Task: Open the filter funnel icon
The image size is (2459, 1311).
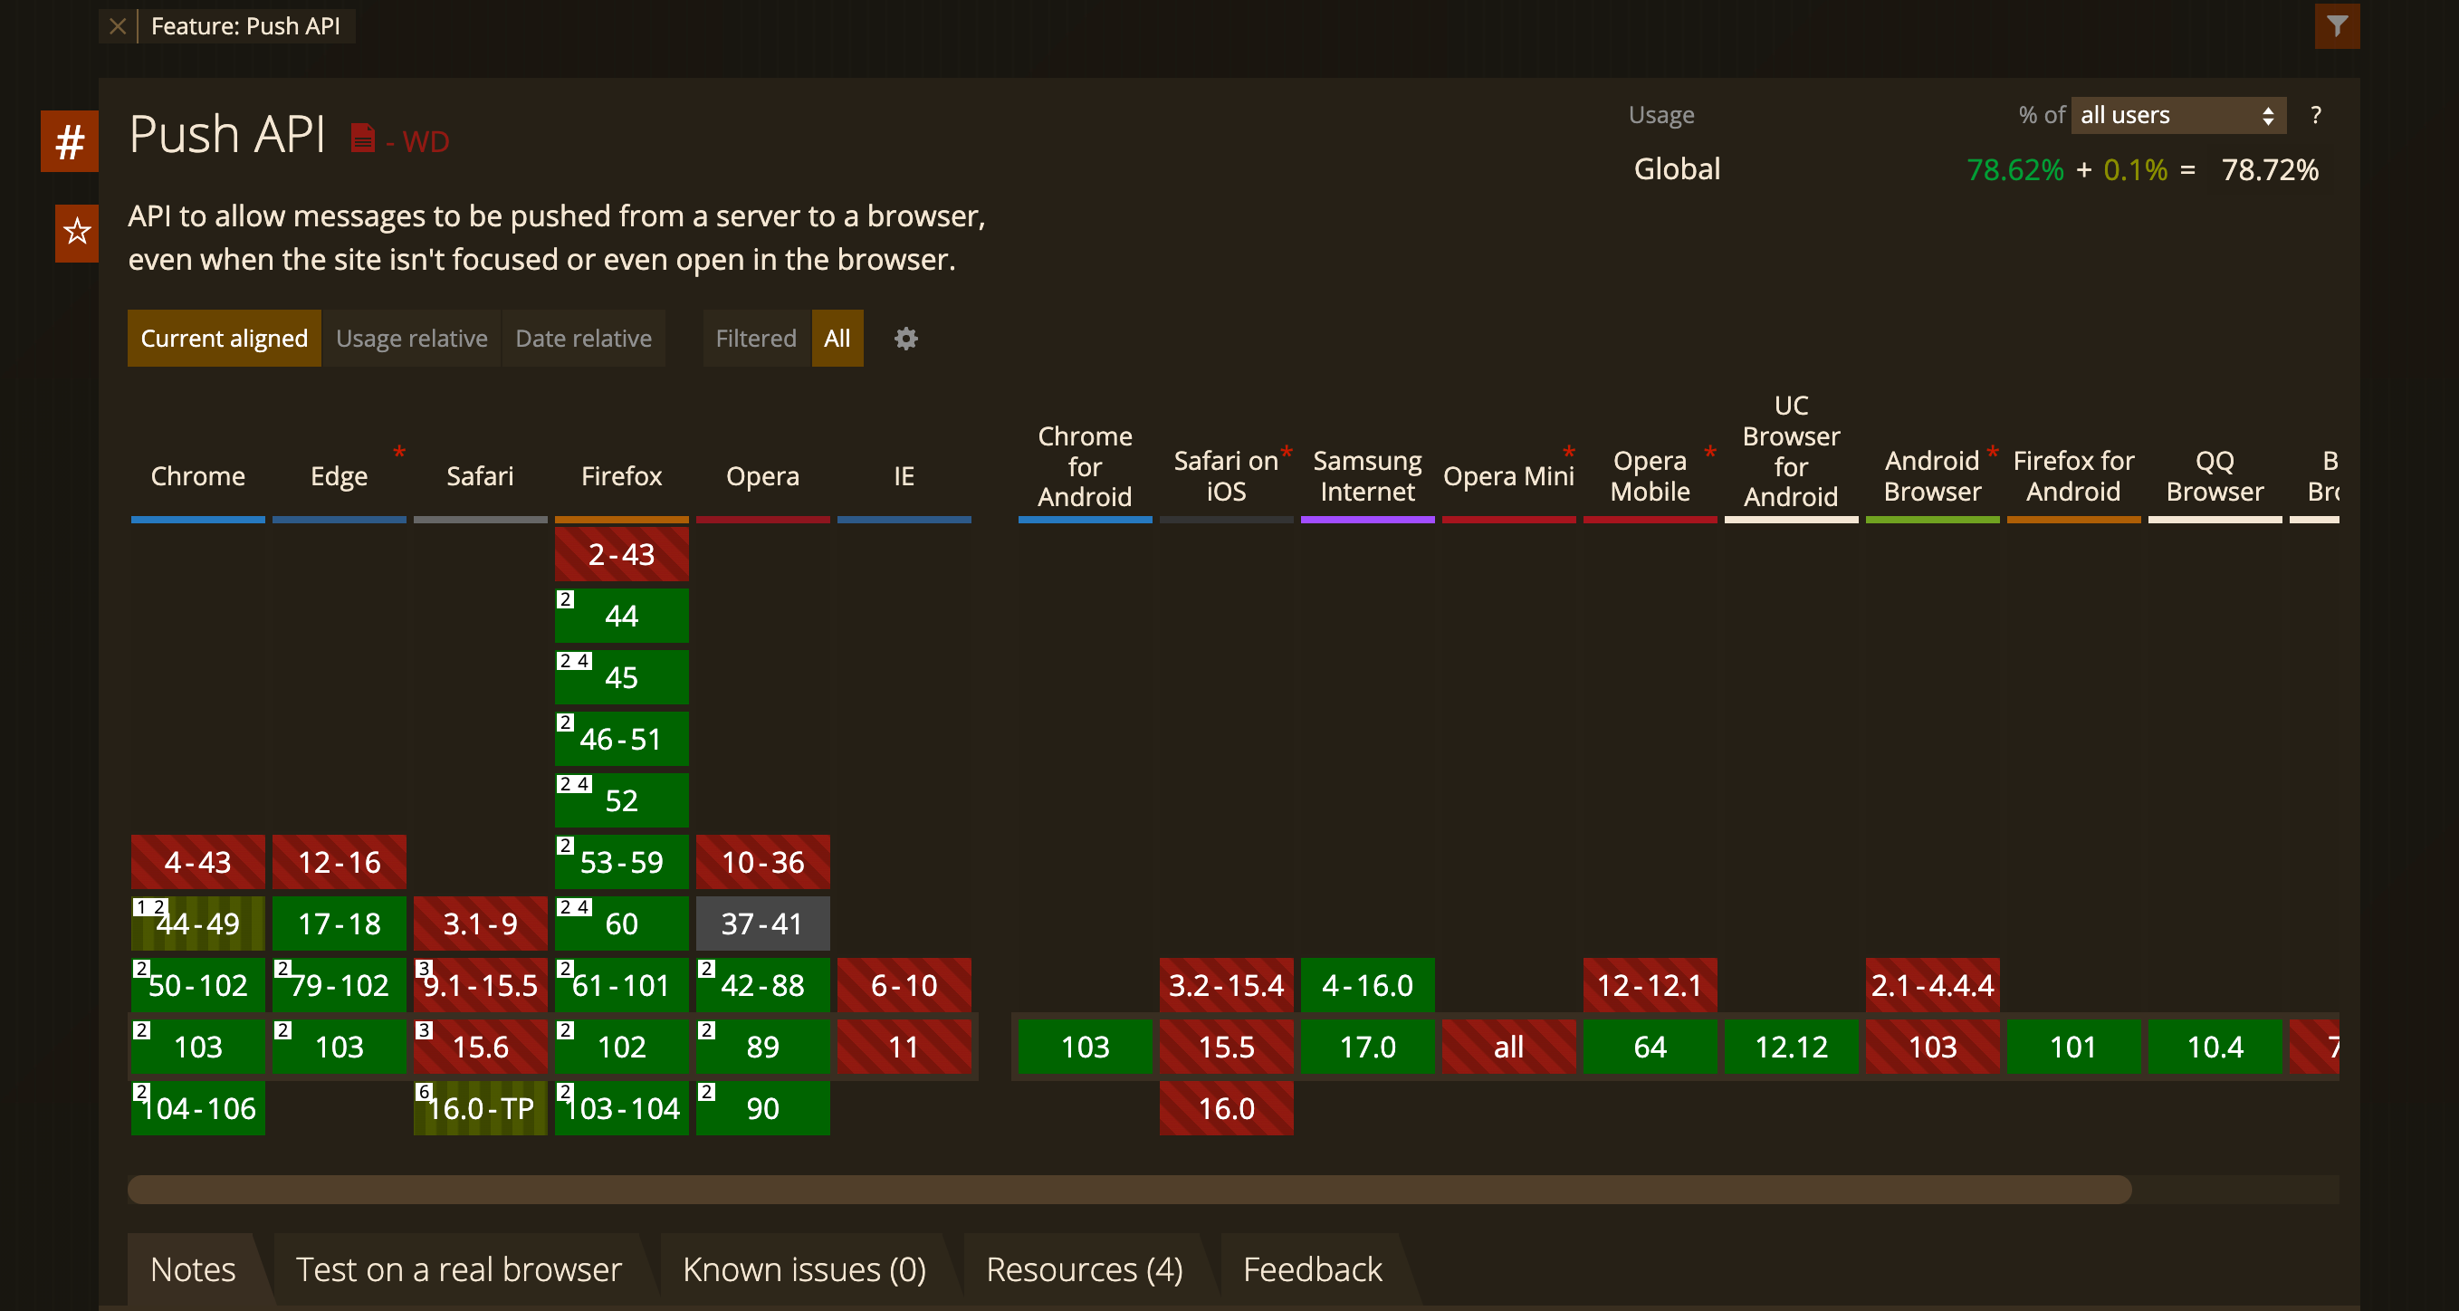Action: [x=2336, y=25]
